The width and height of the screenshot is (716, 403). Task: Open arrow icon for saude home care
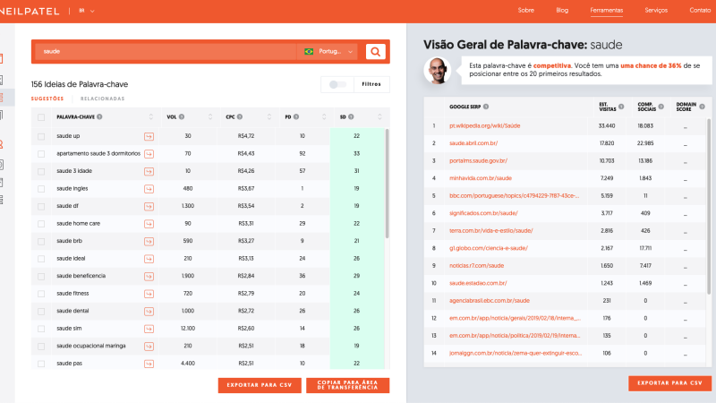(149, 224)
